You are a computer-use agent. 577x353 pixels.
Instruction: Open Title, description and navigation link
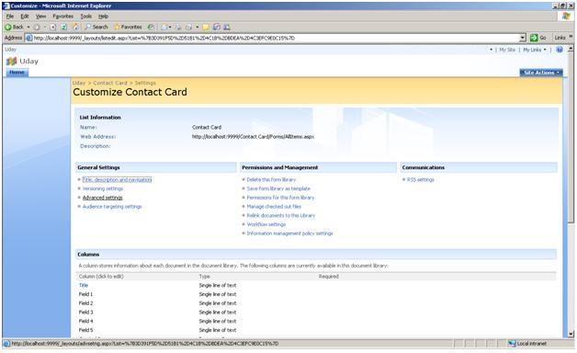point(117,179)
